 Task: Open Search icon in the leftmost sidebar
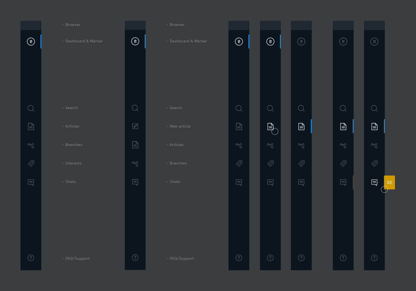[x=31, y=108]
